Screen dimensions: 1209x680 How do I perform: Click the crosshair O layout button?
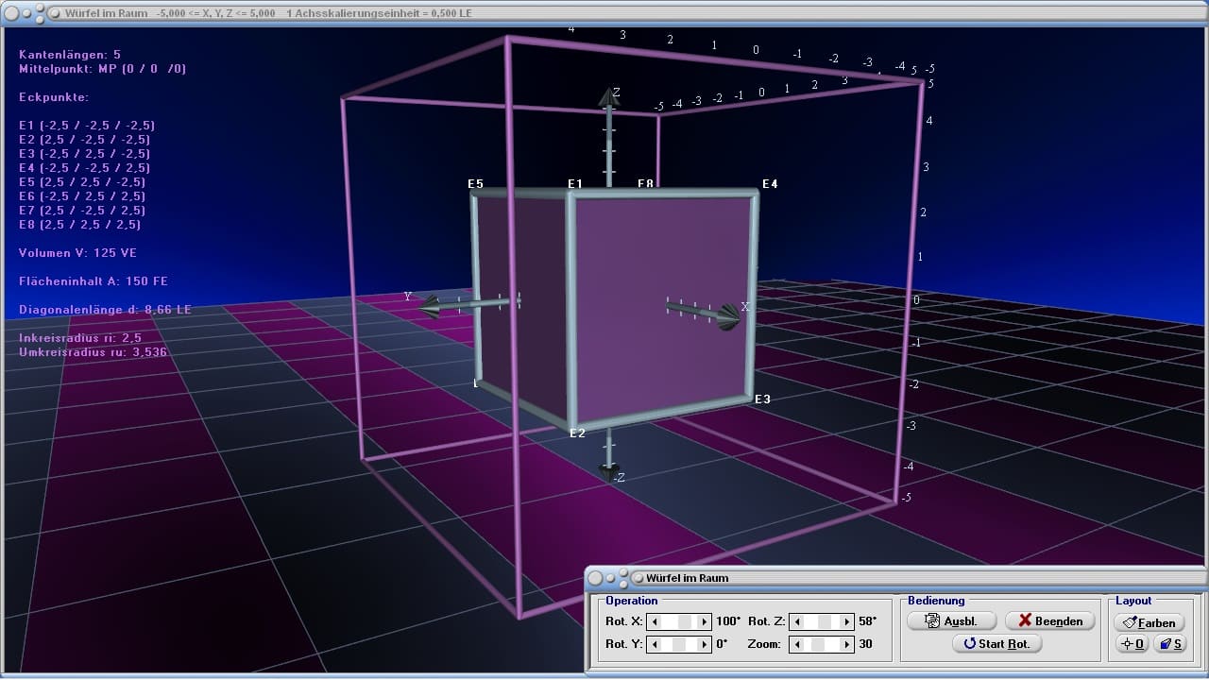(1132, 644)
